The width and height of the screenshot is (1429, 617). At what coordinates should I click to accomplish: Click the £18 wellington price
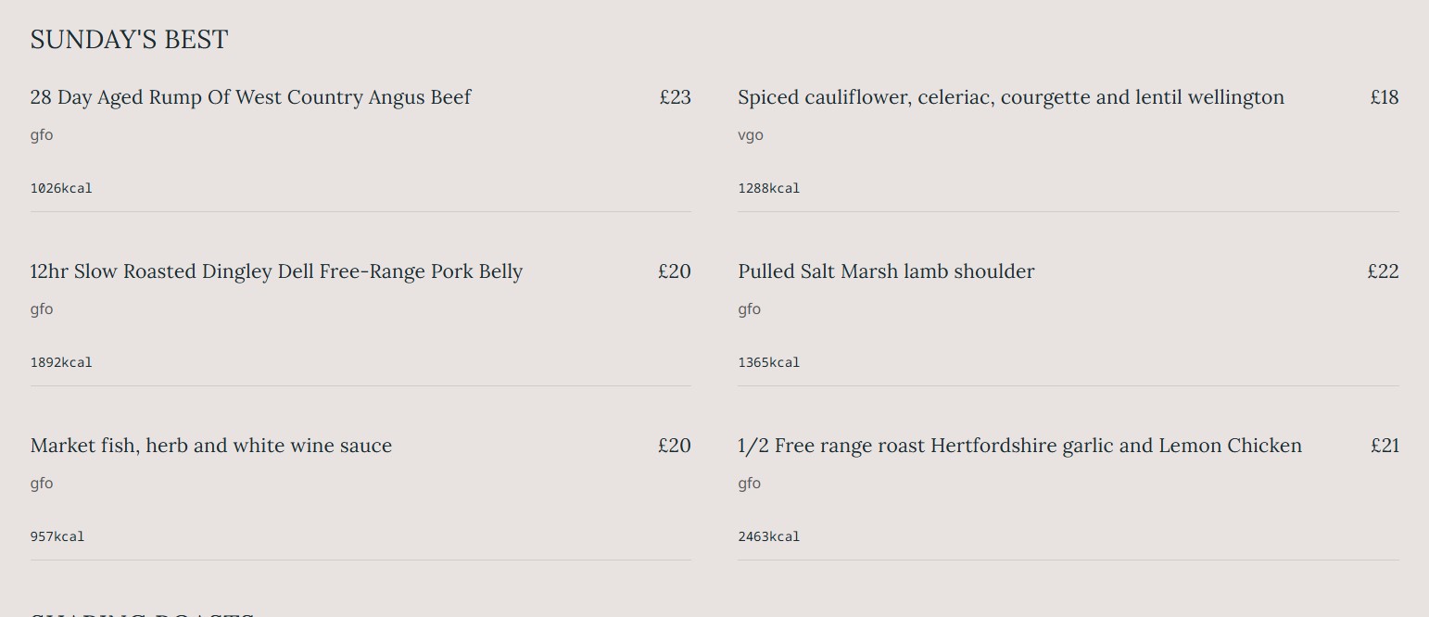[x=1384, y=97]
